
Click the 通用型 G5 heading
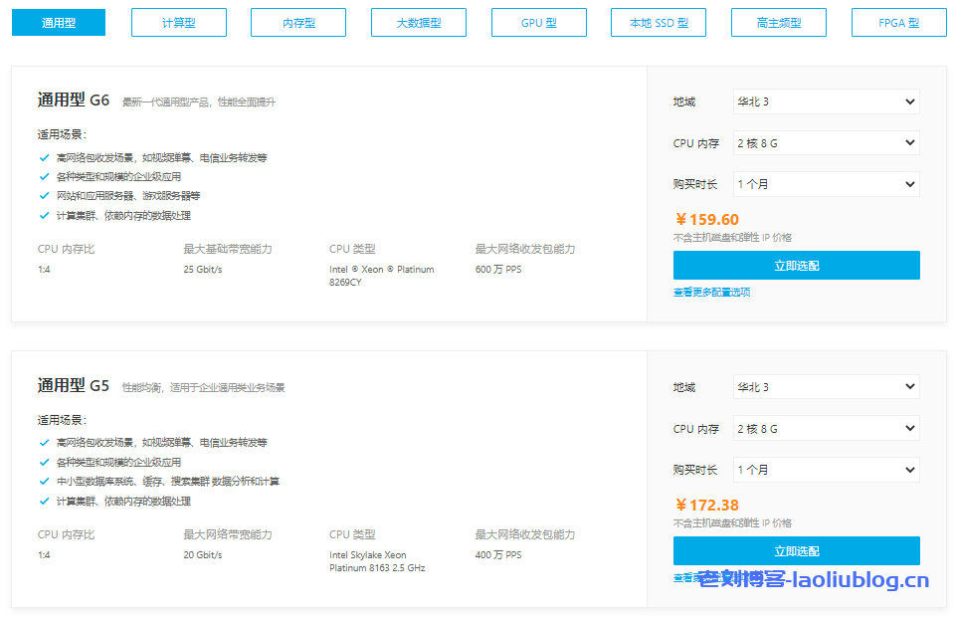[x=74, y=386]
